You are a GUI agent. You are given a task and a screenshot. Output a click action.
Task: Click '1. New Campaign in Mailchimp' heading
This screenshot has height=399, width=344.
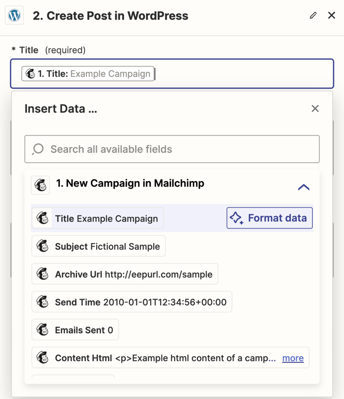click(x=130, y=183)
